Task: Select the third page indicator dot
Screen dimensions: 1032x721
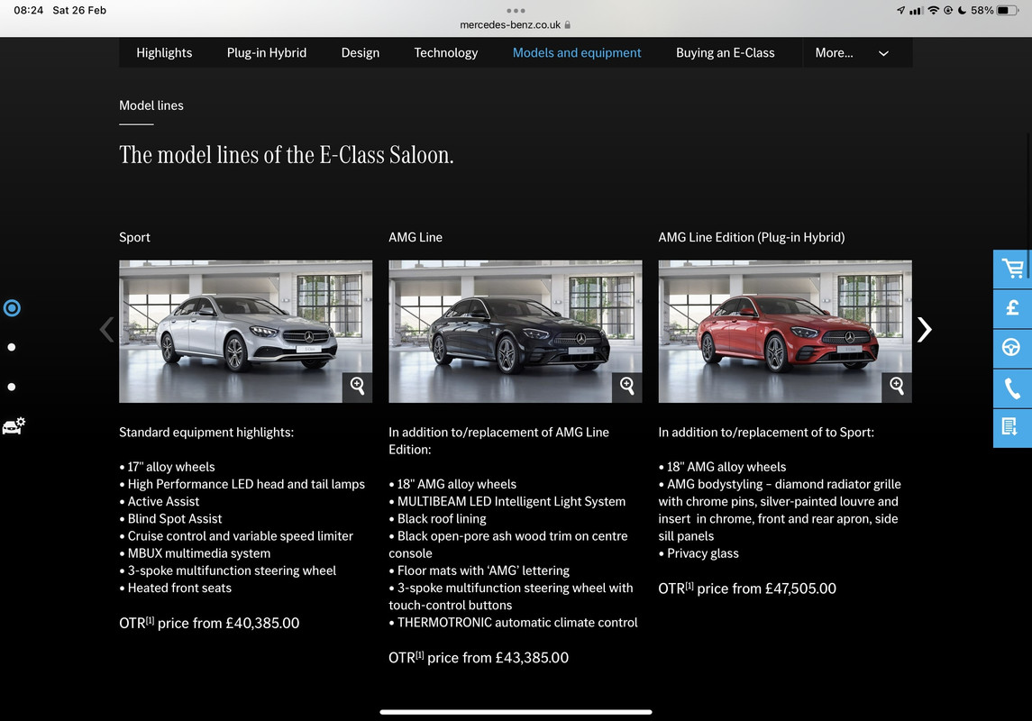Action: tap(11, 387)
